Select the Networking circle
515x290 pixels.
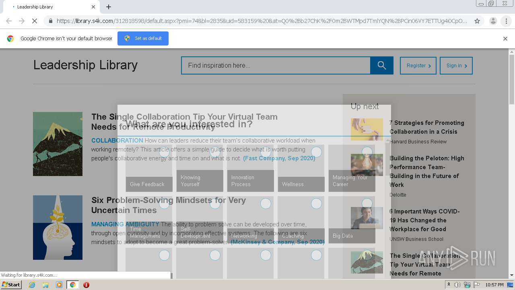pyautogui.click(x=266, y=203)
